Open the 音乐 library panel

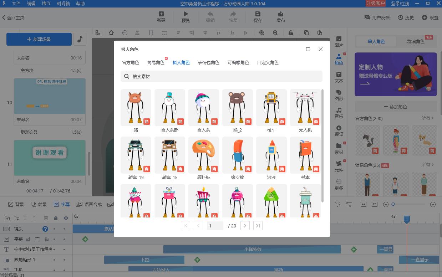(x=339, y=113)
